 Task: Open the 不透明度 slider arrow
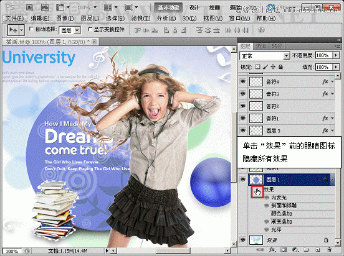click(x=336, y=55)
